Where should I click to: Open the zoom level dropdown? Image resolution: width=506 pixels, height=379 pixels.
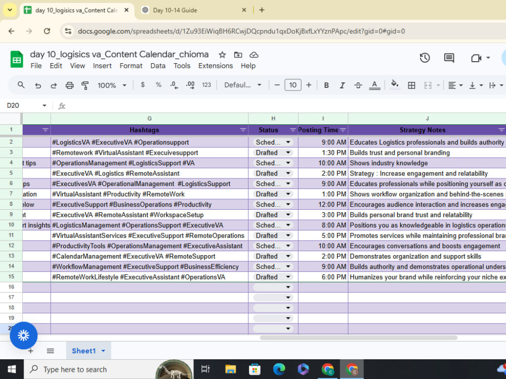click(112, 85)
